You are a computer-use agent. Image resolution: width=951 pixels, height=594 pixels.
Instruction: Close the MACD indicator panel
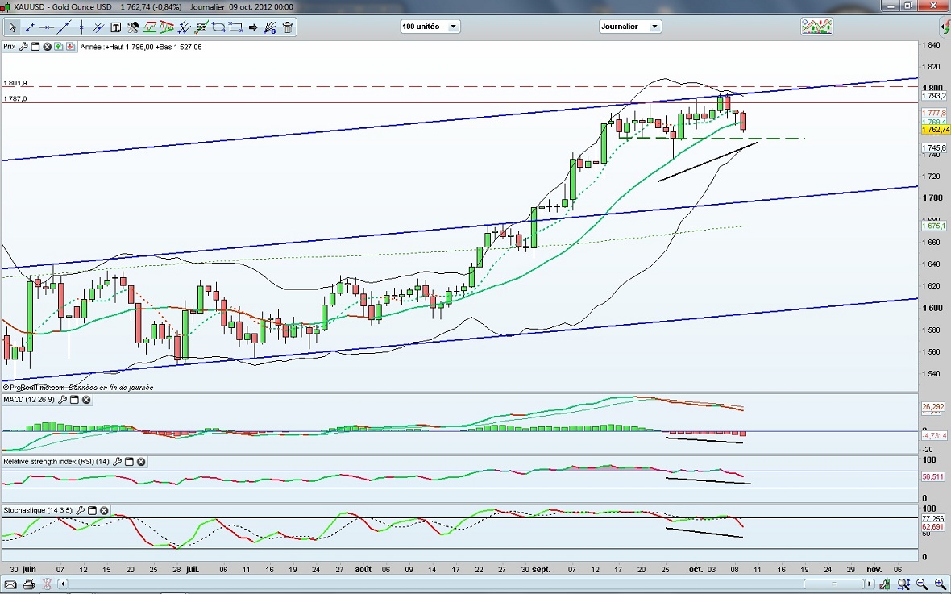tap(86, 400)
